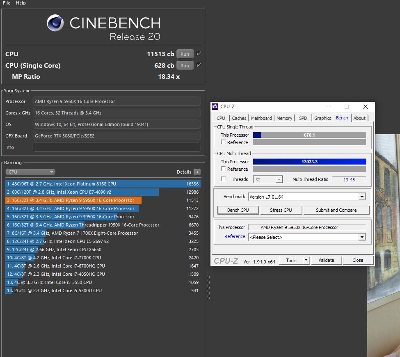The height and width of the screenshot is (357, 400).
Task: Click the Close button at CPU-Z bottom
Action: pyautogui.click(x=358, y=260)
